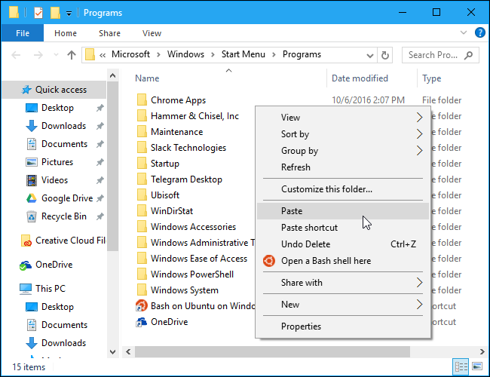The image size is (490, 377).
Task: Switch to details view button
Action: point(461,367)
